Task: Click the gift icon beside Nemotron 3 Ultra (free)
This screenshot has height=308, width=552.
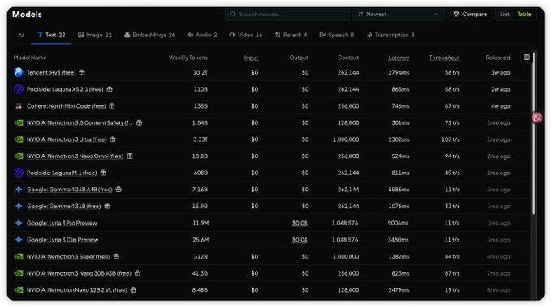Action: click(113, 139)
